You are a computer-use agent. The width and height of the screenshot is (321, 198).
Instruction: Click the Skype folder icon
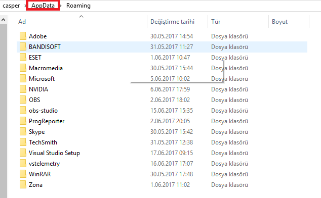coord(23,132)
